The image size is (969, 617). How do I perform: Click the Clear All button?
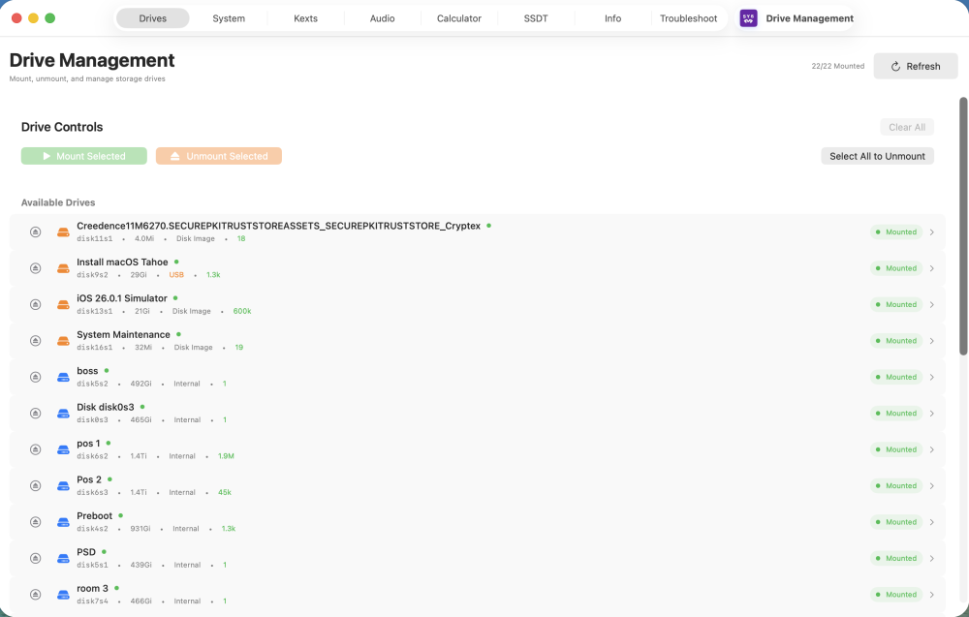(907, 127)
